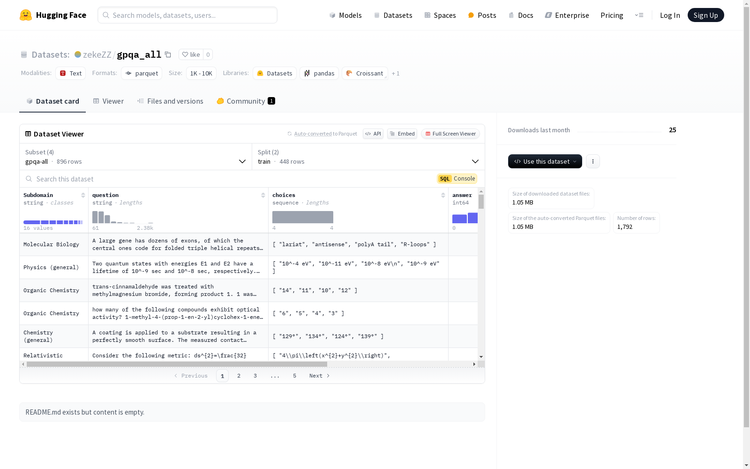Image resolution: width=750 pixels, height=469 pixels.
Task: Sort the question column
Action: 263,195
